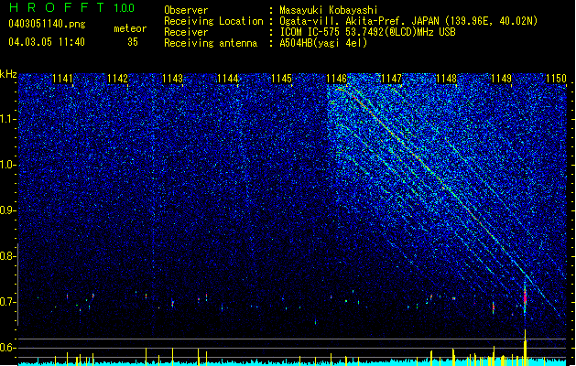Select the Ogata-vill. Akita-Pref. JAPAN location text
Image resolution: width=576 pixels, height=366 pixels.
click(x=408, y=21)
